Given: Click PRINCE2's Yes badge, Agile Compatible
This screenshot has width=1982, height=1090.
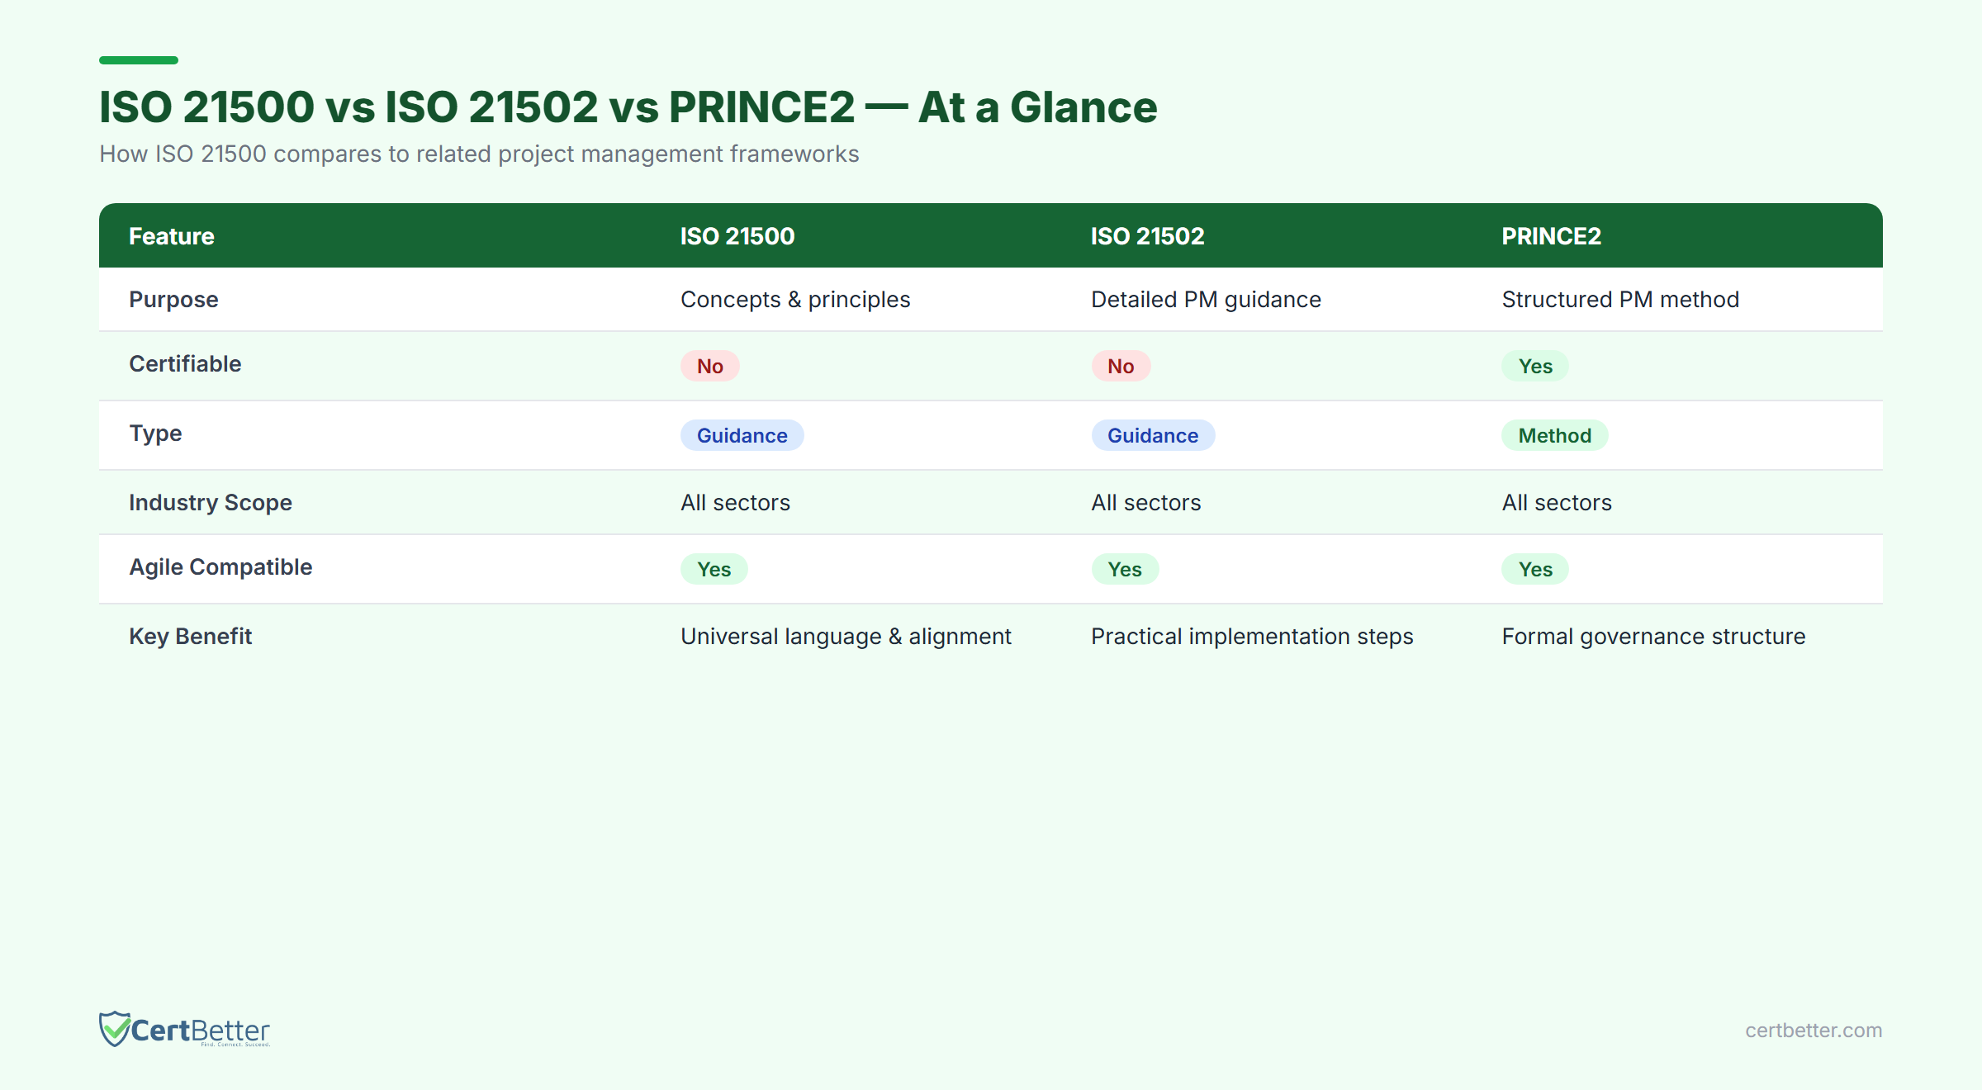Looking at the screenshot, I should point(1535,569).
